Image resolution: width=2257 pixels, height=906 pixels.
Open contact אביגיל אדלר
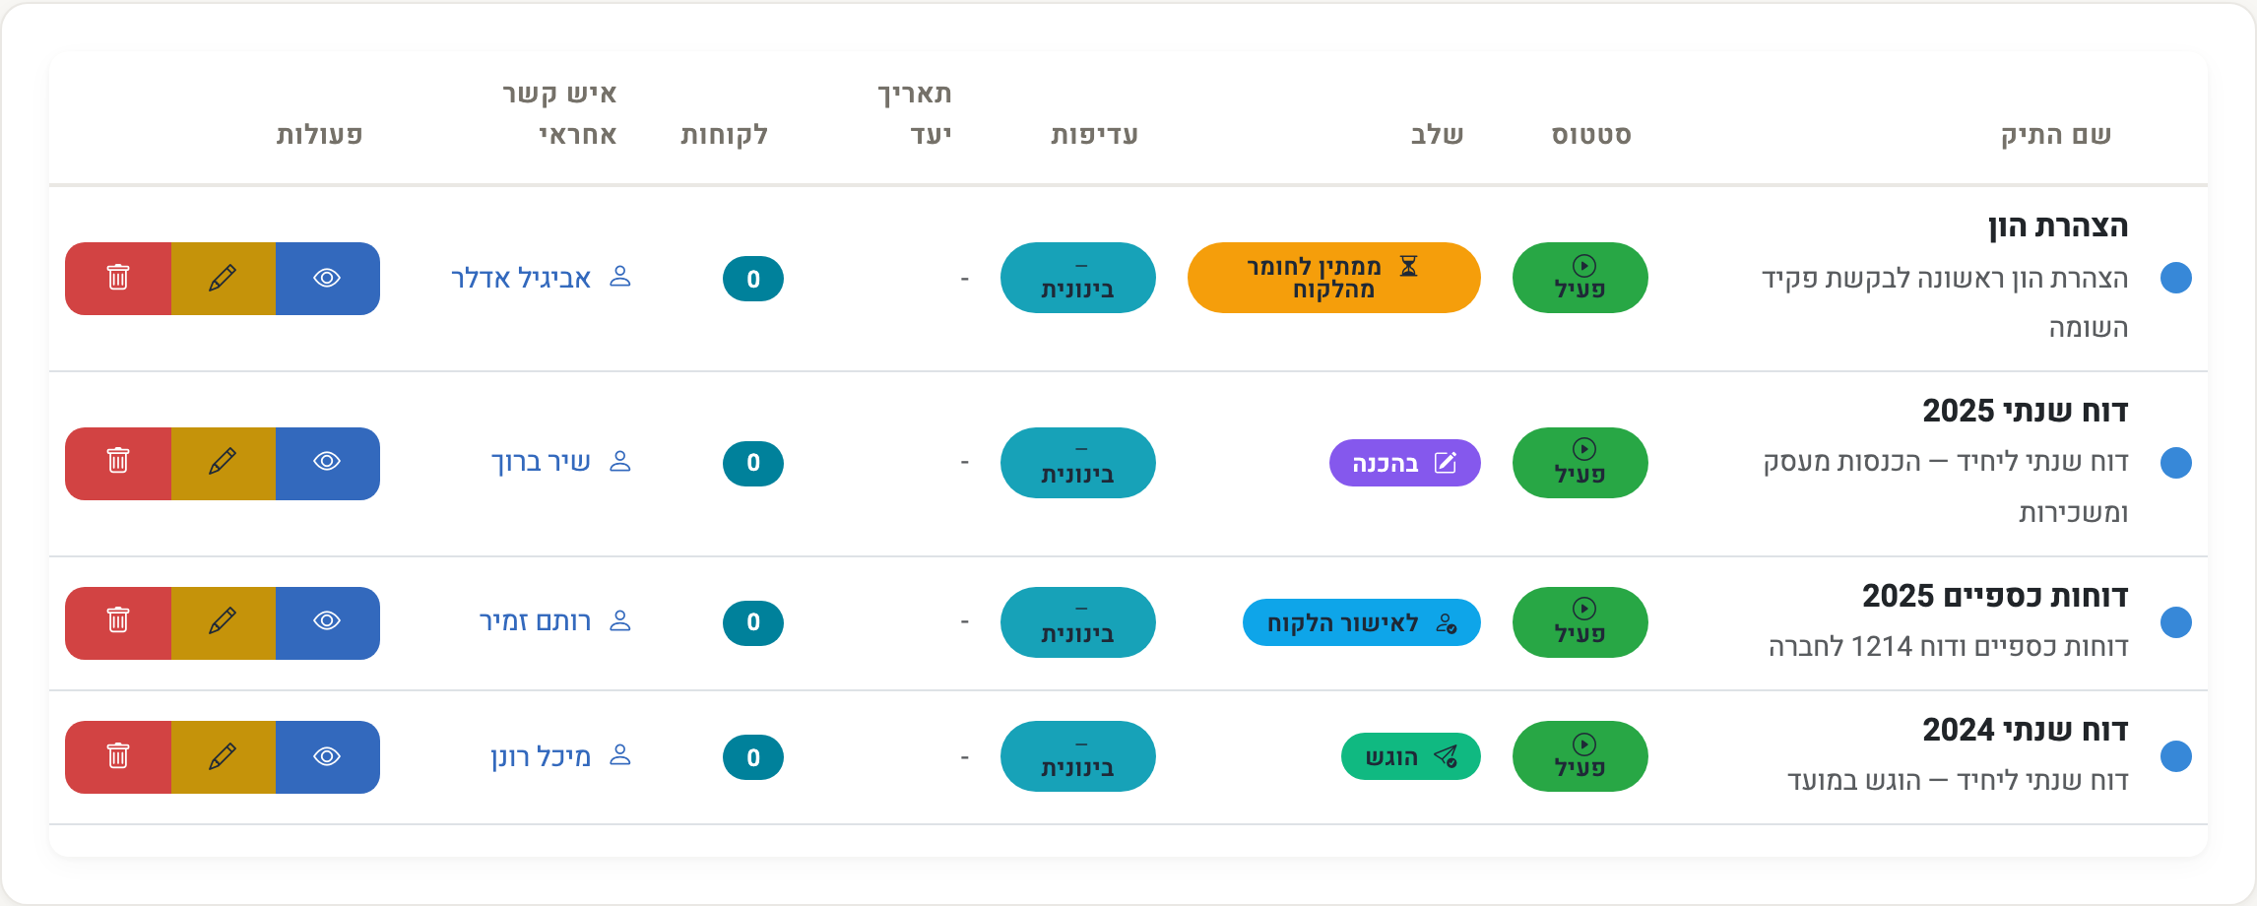[x=541, y=278]
